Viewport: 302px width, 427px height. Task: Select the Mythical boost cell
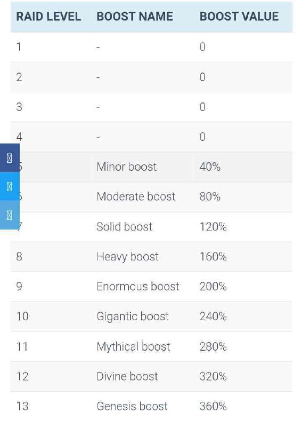[x=133, y=347]
